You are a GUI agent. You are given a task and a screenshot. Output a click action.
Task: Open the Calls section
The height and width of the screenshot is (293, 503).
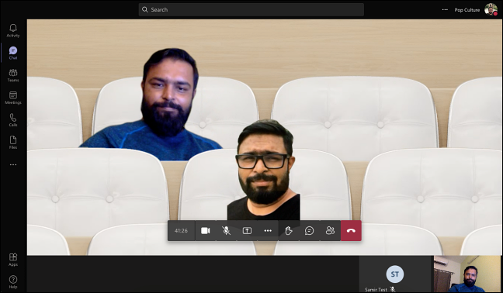(13, 120)
